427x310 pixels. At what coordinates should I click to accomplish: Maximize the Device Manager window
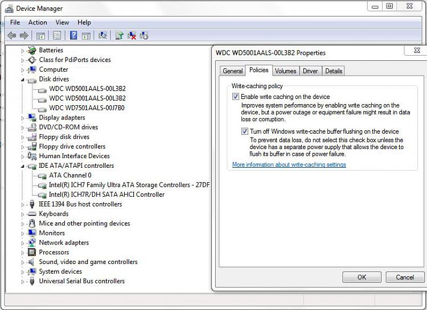[x=389, y=6]
